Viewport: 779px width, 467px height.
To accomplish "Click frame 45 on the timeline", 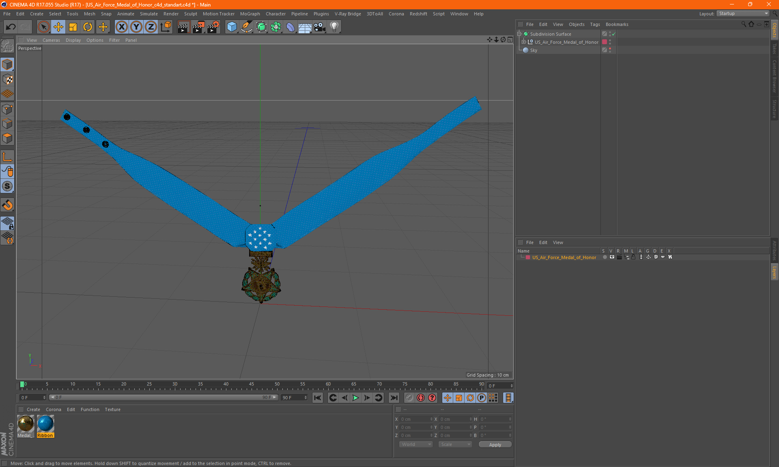I will (x=252, y=384).
